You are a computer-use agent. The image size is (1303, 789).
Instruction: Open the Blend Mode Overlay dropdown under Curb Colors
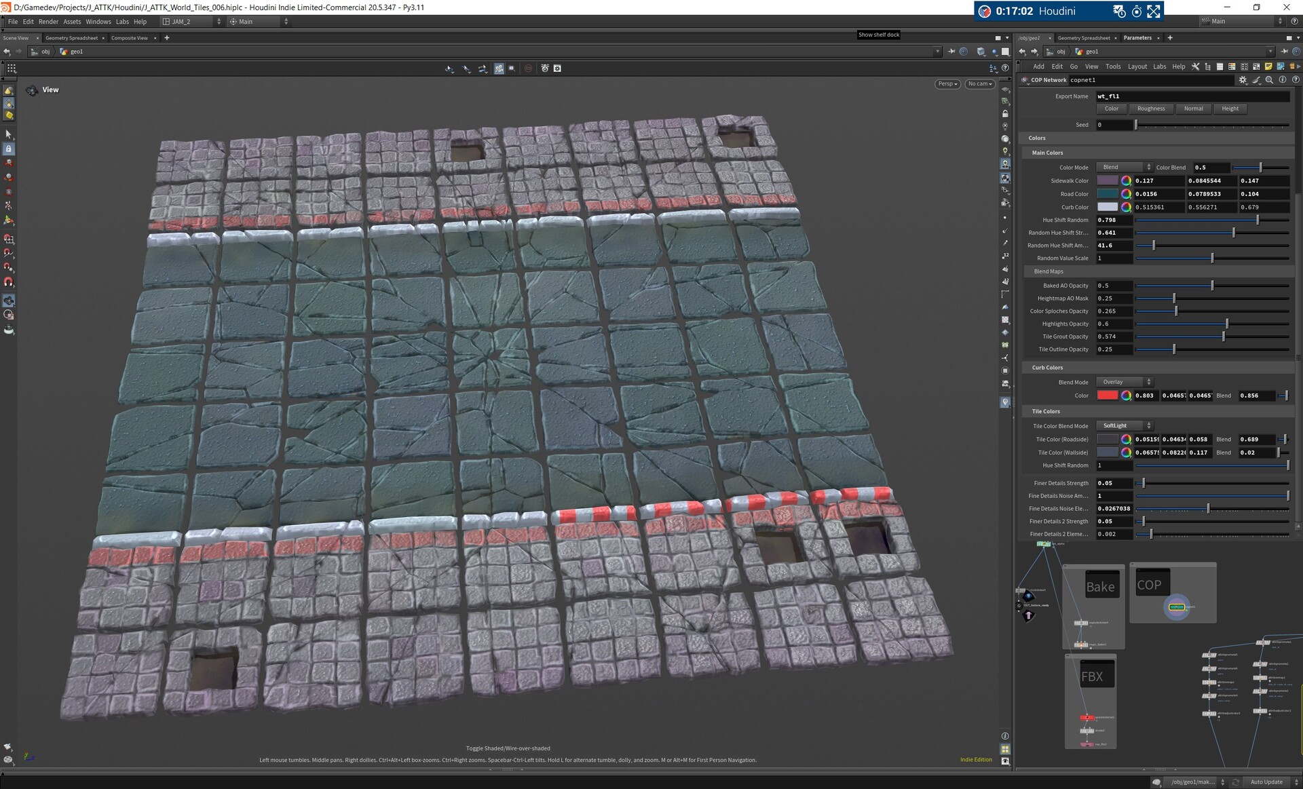pyautogui.click(x=1123, y=382)
